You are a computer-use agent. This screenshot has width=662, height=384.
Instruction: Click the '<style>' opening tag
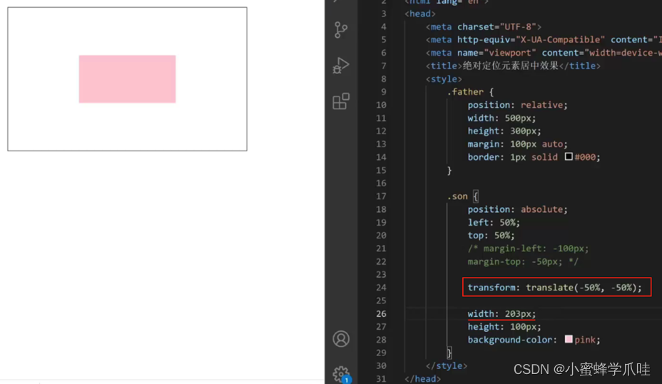[444, 79]
